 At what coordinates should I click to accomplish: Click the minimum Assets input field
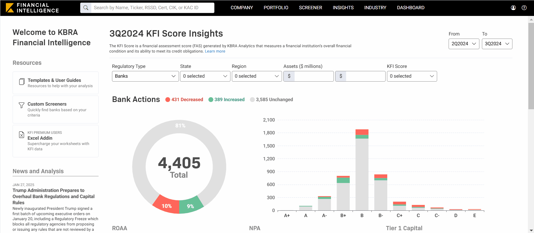[314, 76]
